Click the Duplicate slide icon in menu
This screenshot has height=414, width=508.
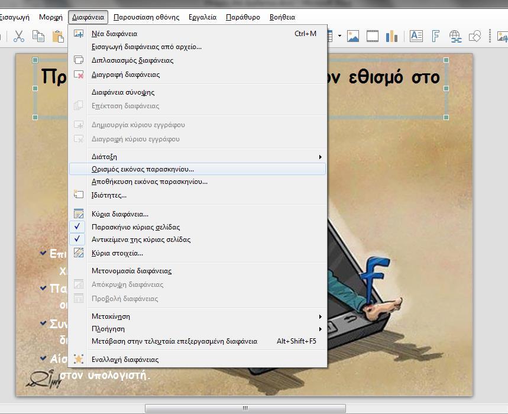point(79,60)
